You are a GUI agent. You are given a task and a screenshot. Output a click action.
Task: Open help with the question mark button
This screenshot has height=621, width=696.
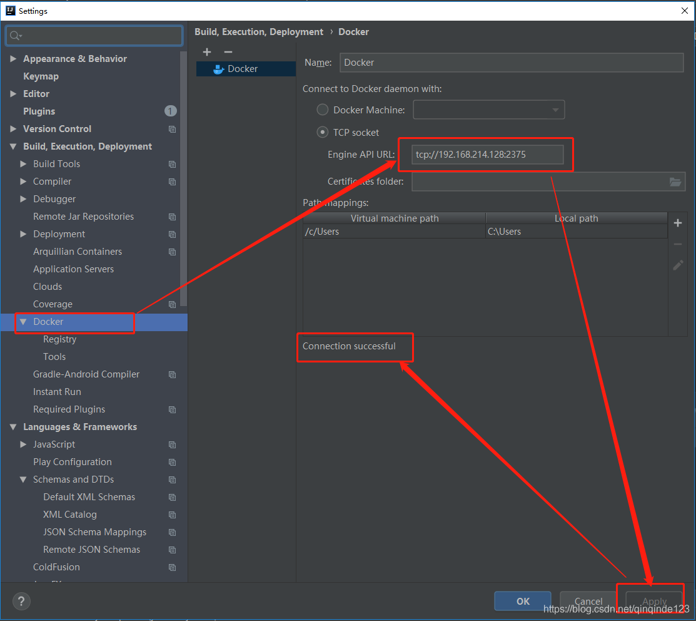tap(21, 602)
